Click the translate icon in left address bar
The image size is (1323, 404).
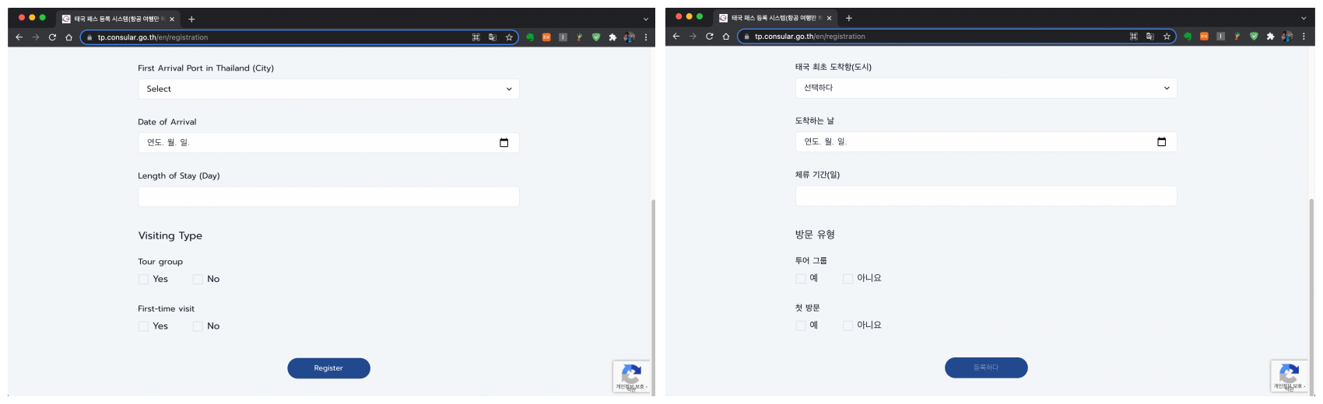click(x=493, y=37)
